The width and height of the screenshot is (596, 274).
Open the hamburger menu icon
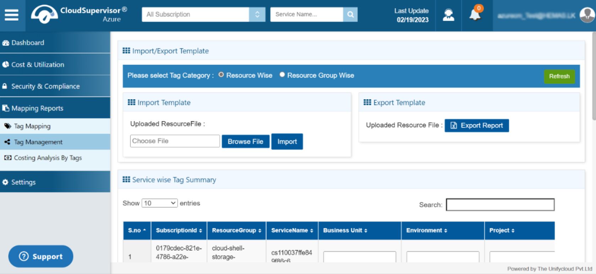pos(11,15)
